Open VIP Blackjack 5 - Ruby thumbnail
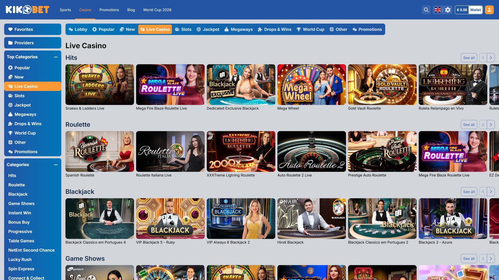The height and width of the screenshot is (280, 499). (170, 219)
